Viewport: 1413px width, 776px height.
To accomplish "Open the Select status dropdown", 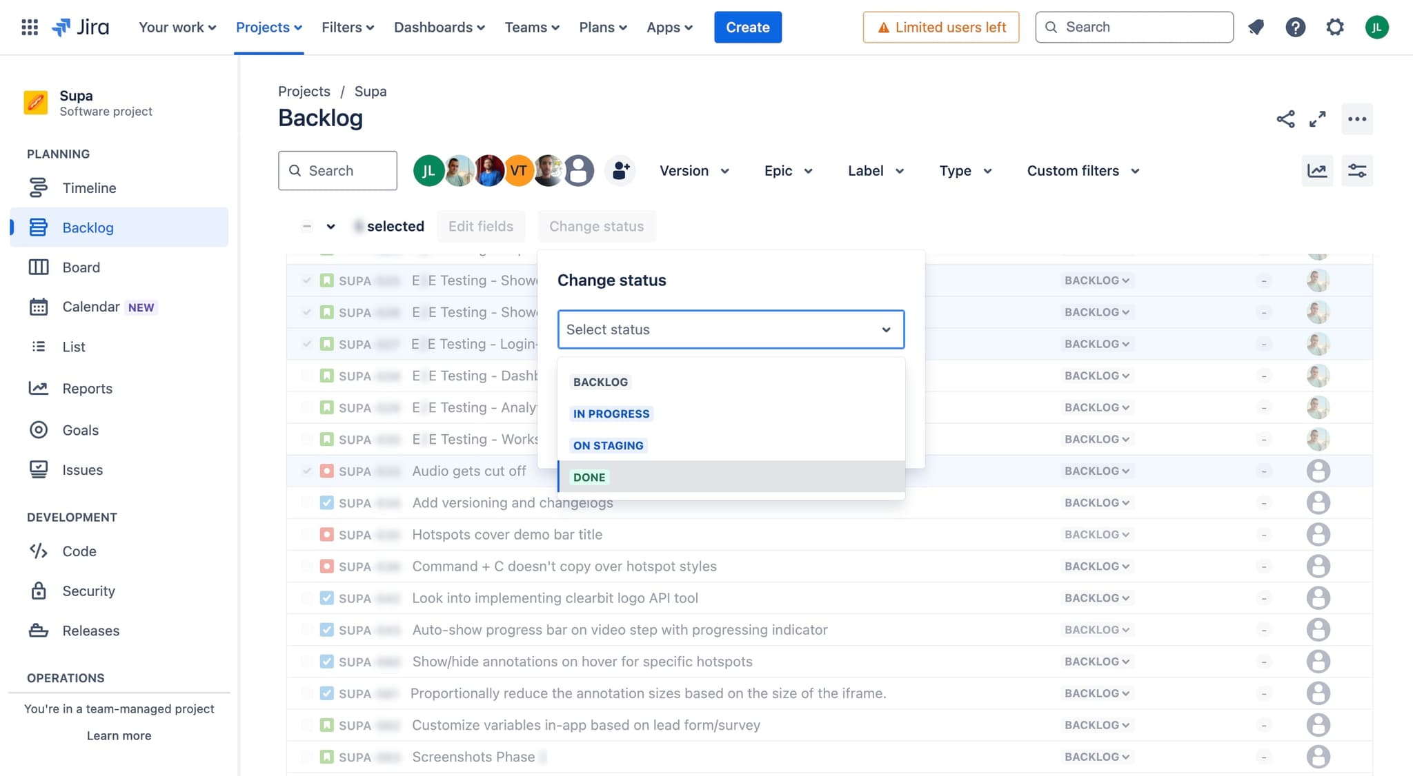I will [x=731, y=329].
